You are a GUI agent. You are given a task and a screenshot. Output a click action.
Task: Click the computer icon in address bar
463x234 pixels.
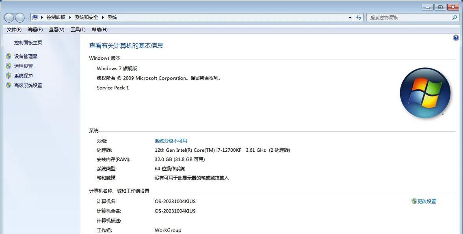[x=35, y=17]
